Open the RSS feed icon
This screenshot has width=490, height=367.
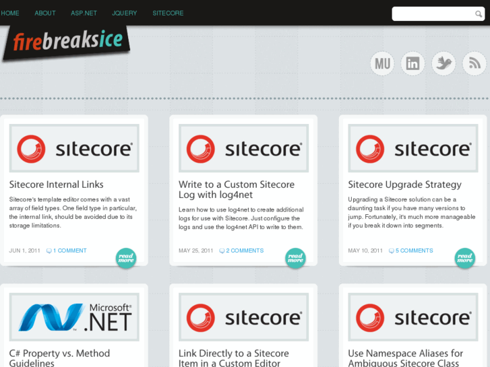pos(474,64)
